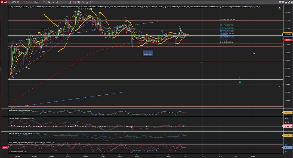Viewport: 293px width, 158px height.
Task: Click the 23.60% (1.28423) Fibonacci label
Action: tap(227, 37)
